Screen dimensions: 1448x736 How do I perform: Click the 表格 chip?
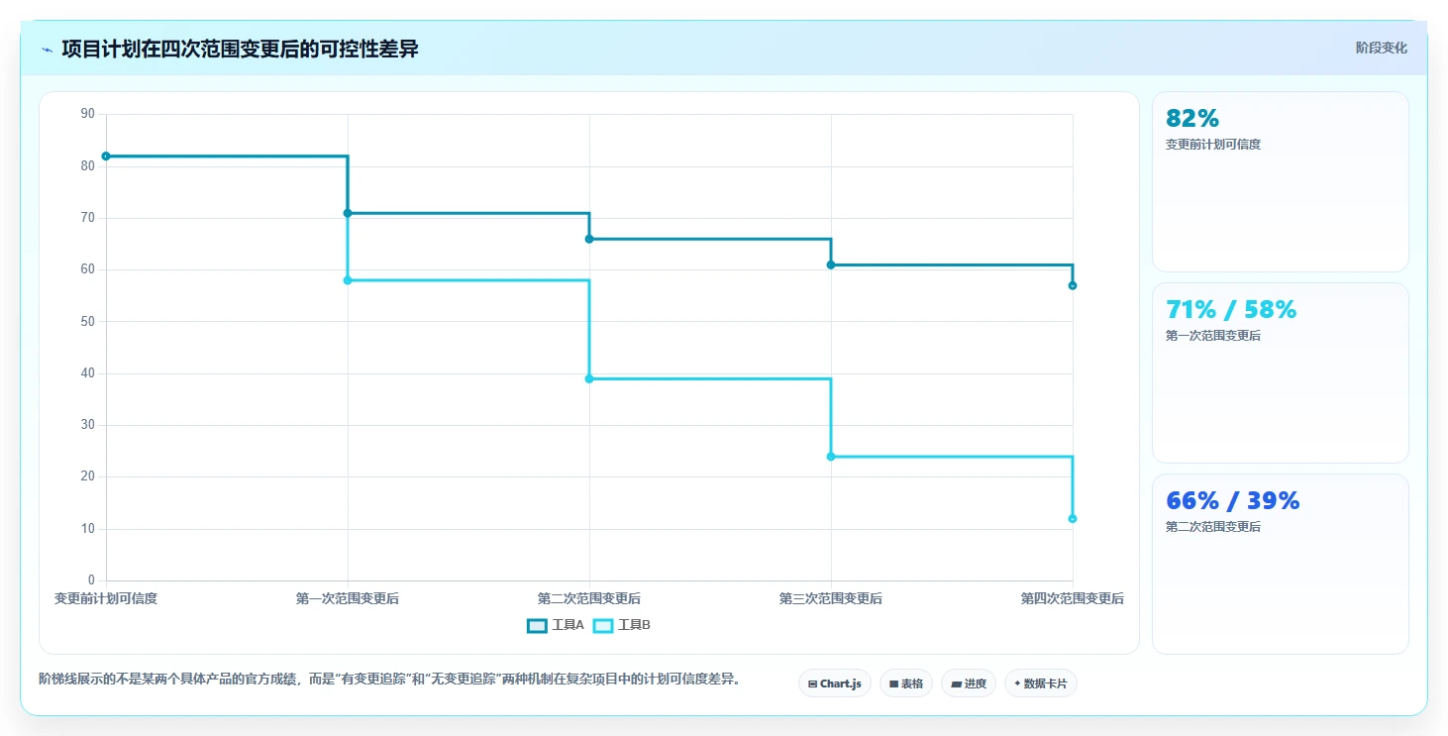[x=905, y=683]
